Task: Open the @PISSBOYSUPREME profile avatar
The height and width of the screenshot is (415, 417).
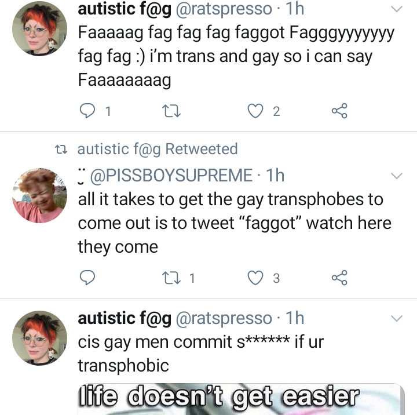Action: pyautogui.click(x=39, y=196)
